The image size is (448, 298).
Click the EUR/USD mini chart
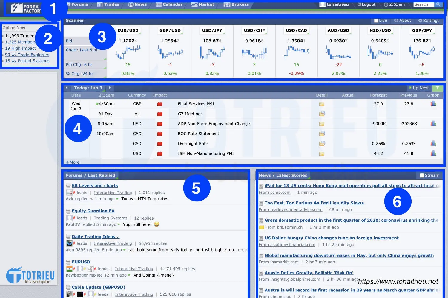click(128, 52)
